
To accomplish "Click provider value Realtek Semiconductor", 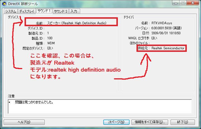I will click(168, 48).
